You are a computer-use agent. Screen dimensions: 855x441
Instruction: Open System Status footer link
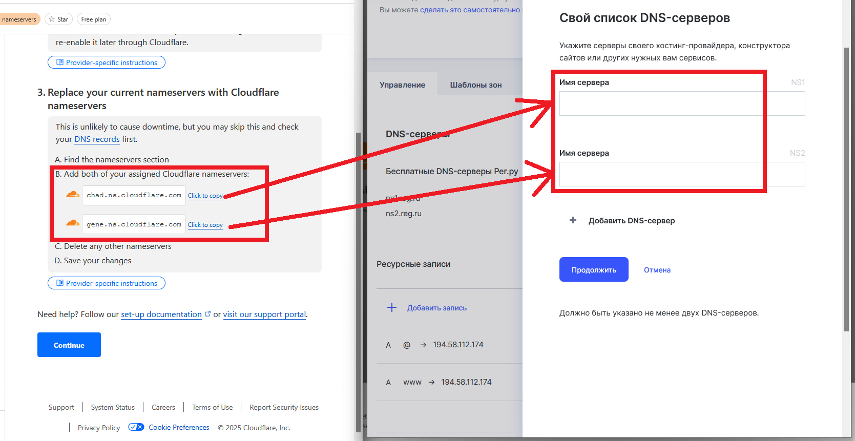click(113, 407)
